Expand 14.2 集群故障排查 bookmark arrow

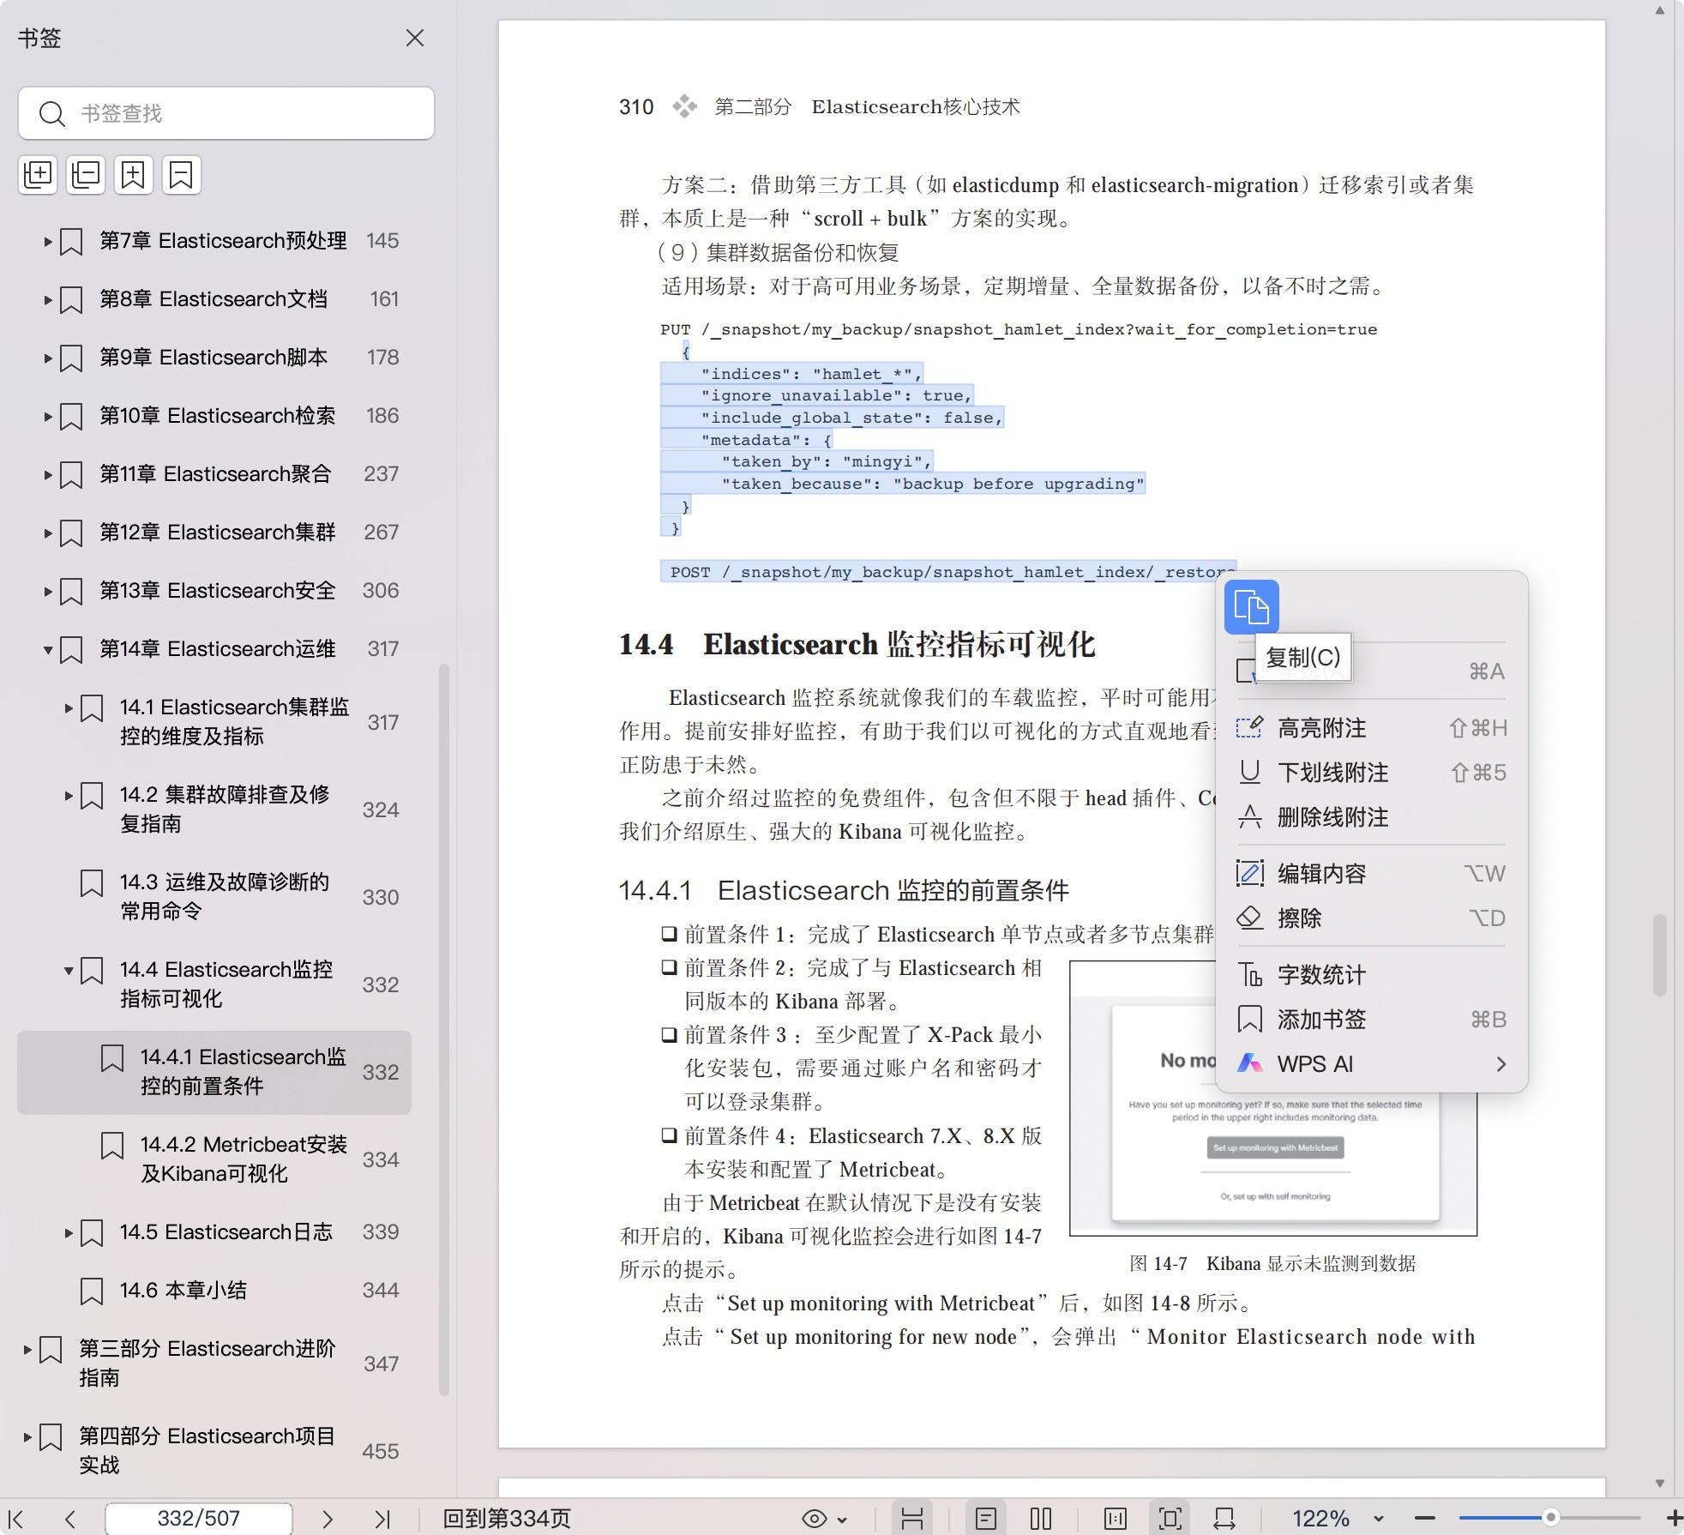click(x=69, y=796)
